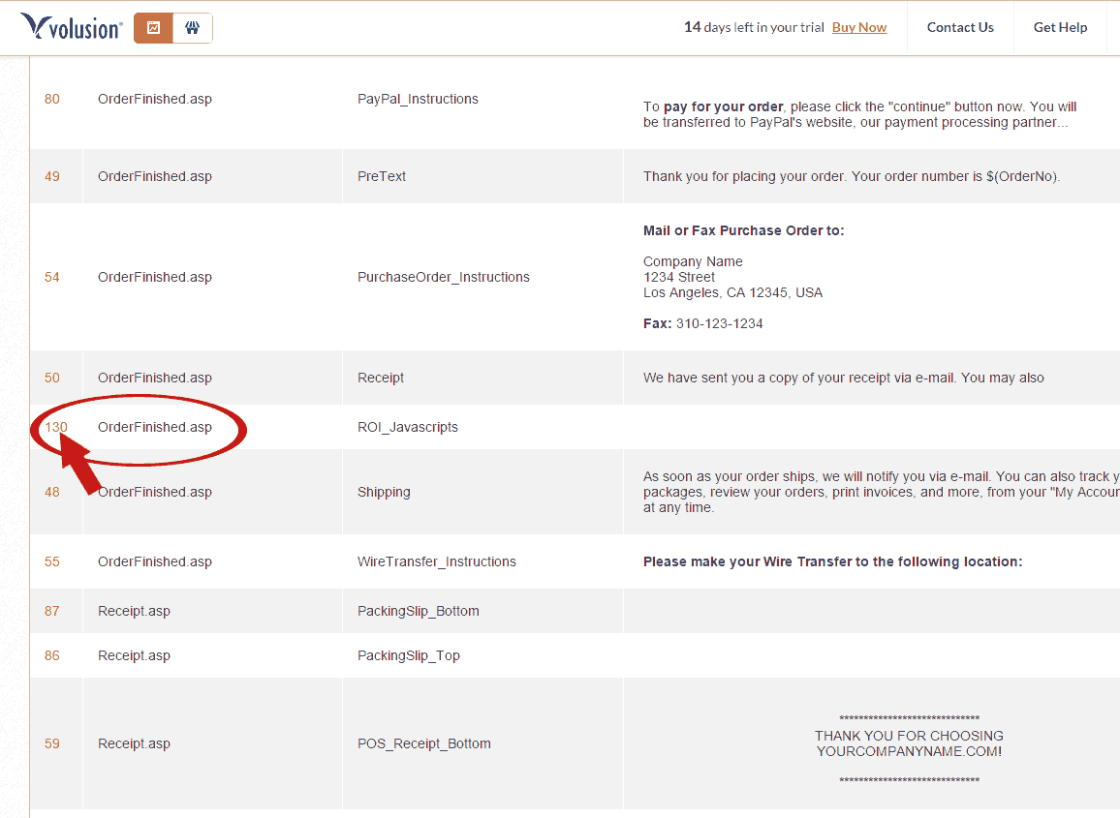Click the '14 days left in your trial' text
Image resolution: width=1120 pixels, height=818 pixels.
point(755,27)
